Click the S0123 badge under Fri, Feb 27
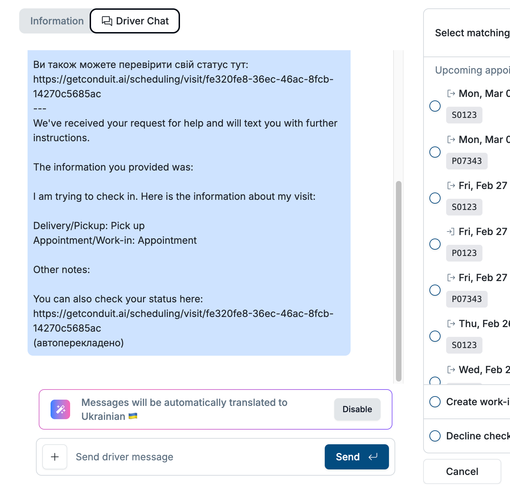The height and width of the screenshot is (491, 510). pos(464,207)
